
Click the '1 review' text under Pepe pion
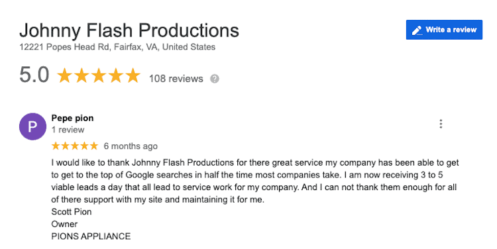point(68,130)
